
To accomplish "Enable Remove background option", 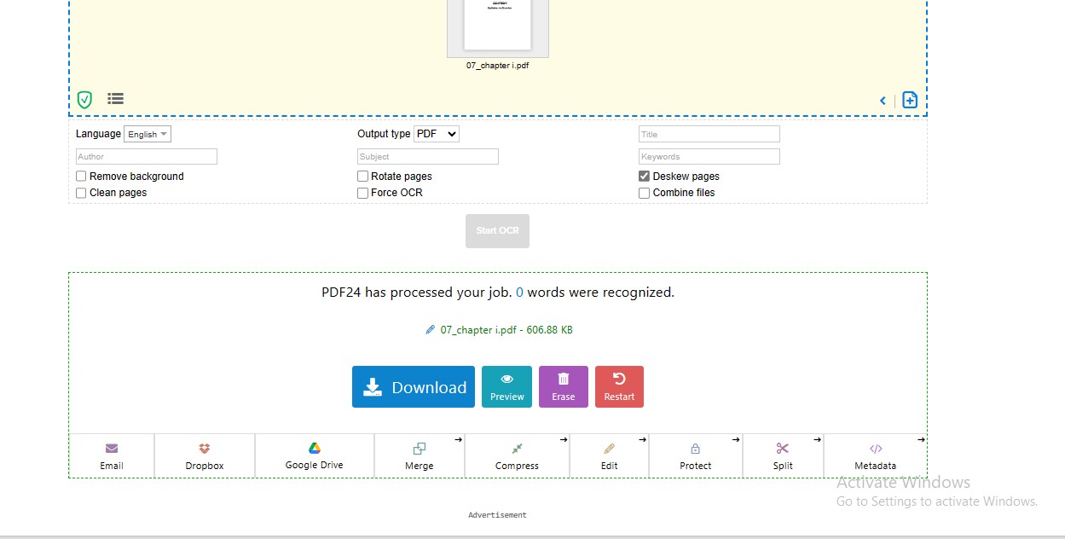I will (x=81, y=177).
